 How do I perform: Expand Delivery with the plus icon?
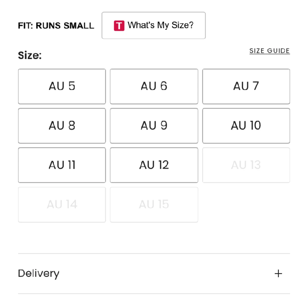278,274
